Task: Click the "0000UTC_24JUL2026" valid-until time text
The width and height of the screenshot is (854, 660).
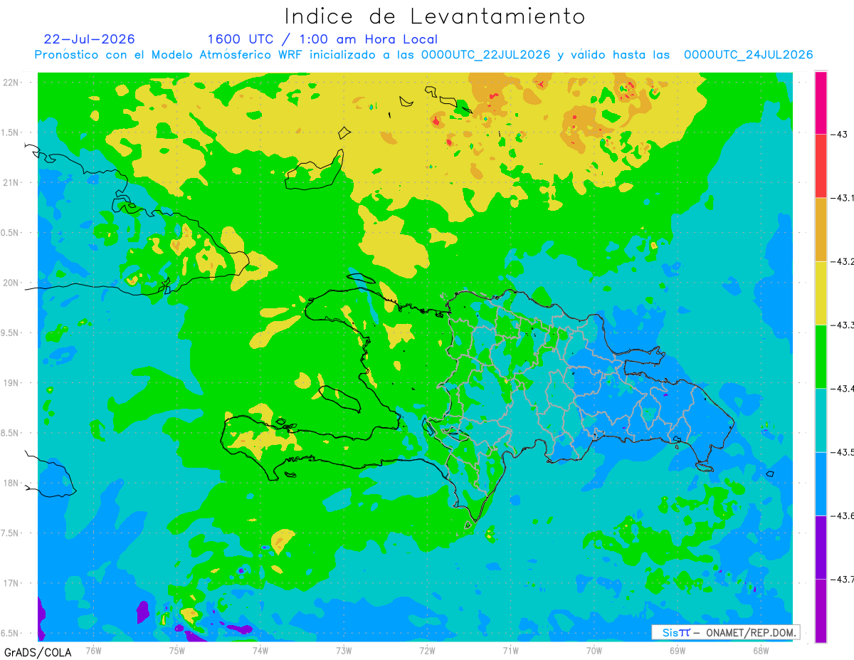Action: click(748, 55)
